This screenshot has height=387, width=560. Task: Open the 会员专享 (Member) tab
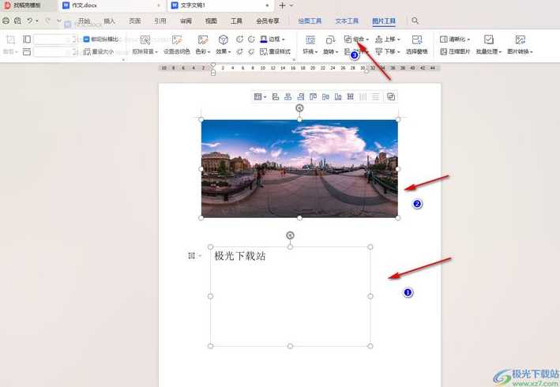tap(268, 21)
